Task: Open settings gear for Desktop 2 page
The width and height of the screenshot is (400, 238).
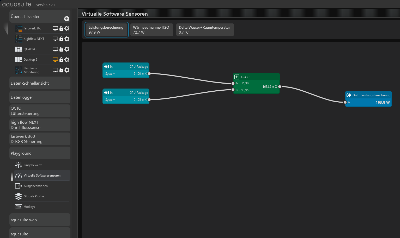Action: point(67,60)
